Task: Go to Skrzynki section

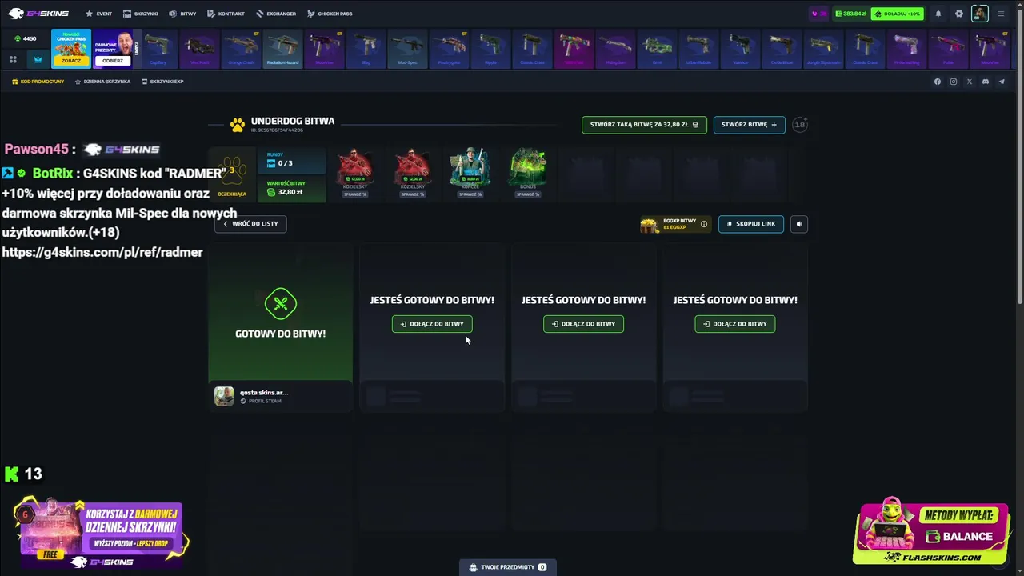Action: 140,14
